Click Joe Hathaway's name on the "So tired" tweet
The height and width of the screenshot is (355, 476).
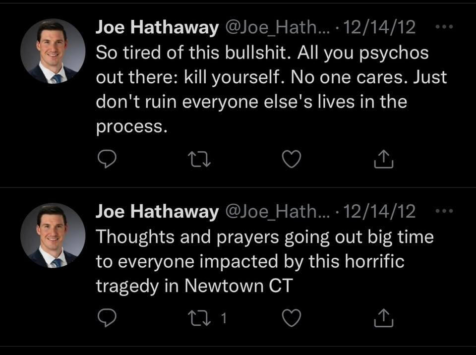pyautogui.click(x=157, y=28)
